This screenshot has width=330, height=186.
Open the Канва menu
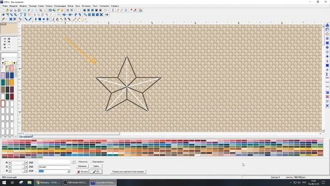click(x=41, y=6)
